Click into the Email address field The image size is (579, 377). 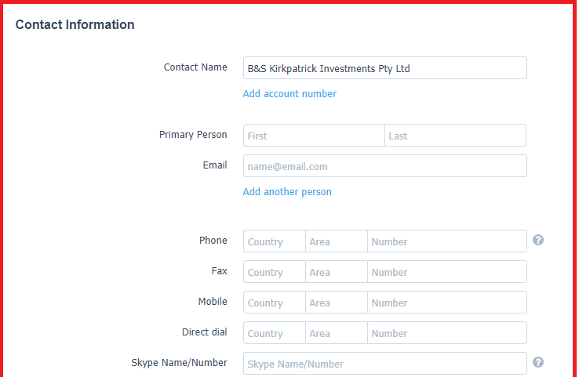(384, 166)
